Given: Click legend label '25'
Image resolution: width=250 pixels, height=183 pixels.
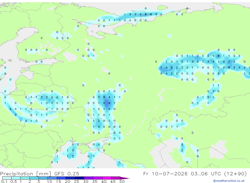Looking at the screenshot, I should click(76, 182).
